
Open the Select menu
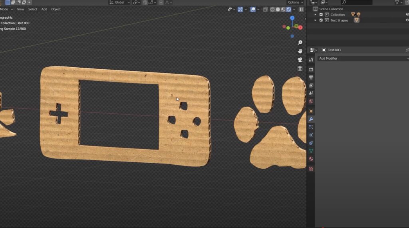pos(33,10)
